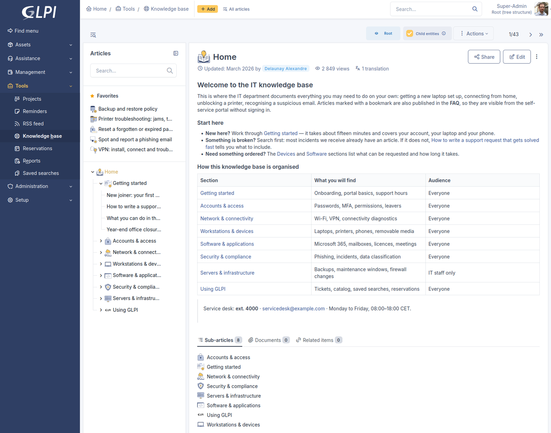Image resolution: width=551 pixels, height=433 pixels.
Task: Collapse the Home tree node
Action: [93, 172]
